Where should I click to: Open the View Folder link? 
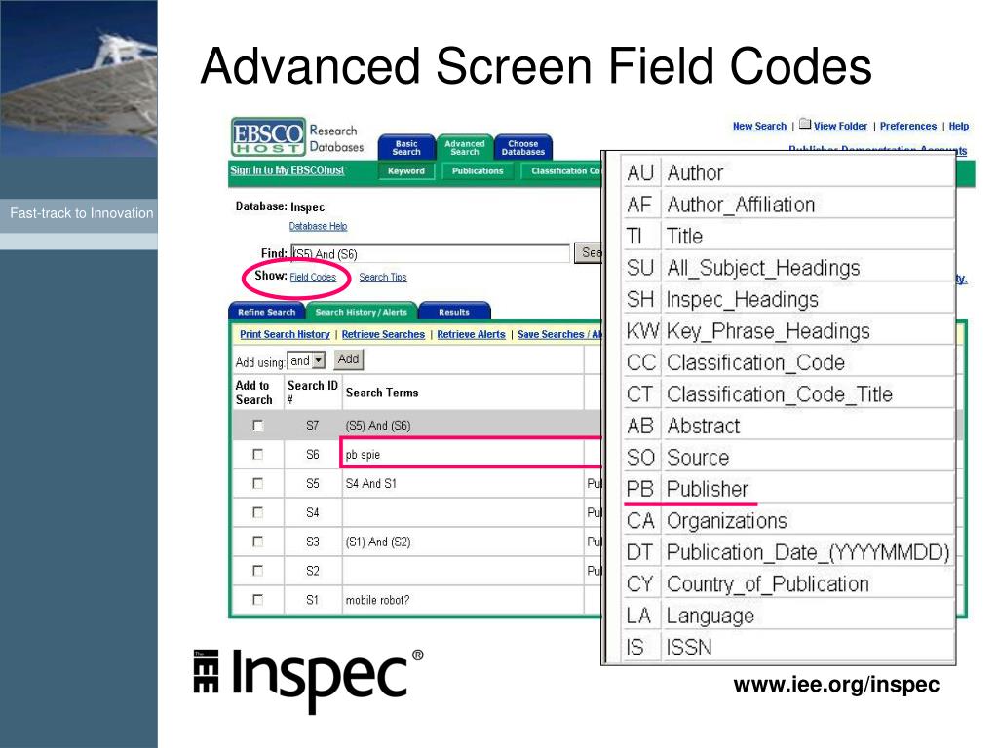point(840,126)
